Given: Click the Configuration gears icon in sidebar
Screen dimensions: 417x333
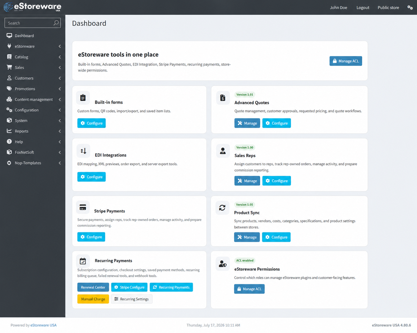Looking at the screenshot, I should (x=9, y=110).
